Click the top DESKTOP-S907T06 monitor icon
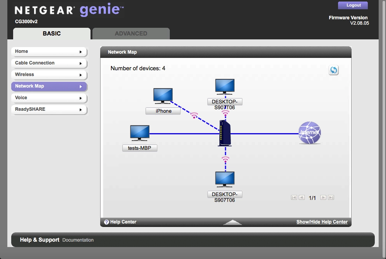This screenshot has width=386, height=259. pos(225,87)
